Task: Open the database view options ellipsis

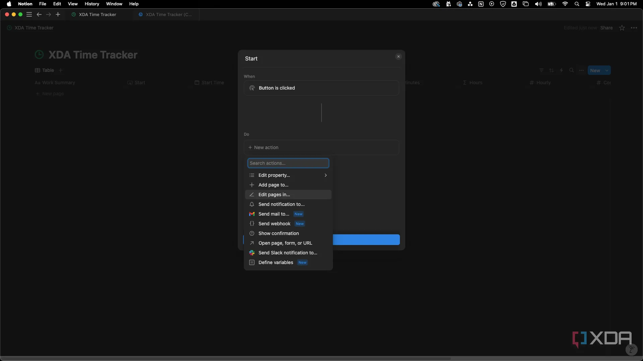Action: 581,70
